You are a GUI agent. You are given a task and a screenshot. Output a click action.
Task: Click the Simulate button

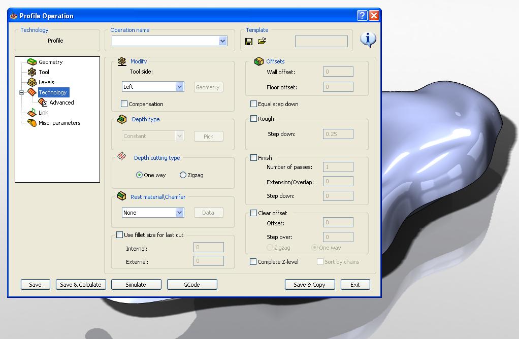tap(136, 284)
